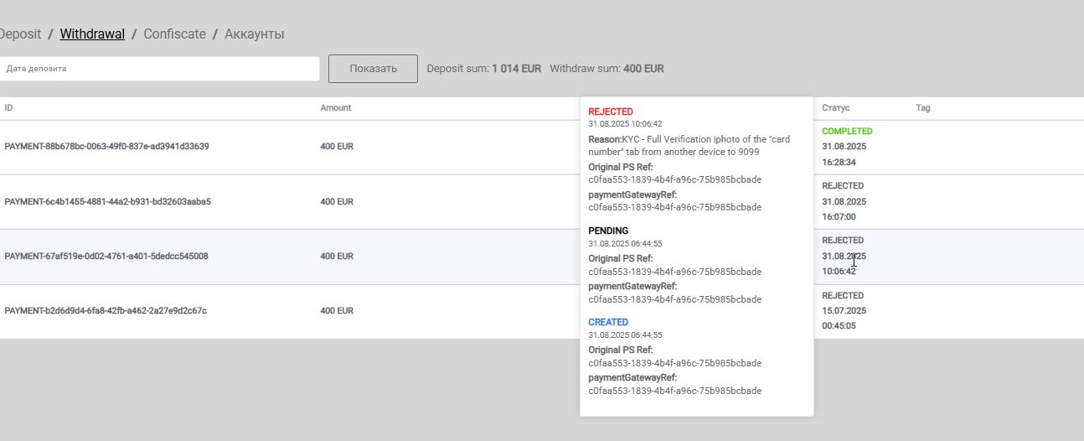Click the Withdraw sum 400 EUR text
1084x441 pixels.
607,69
